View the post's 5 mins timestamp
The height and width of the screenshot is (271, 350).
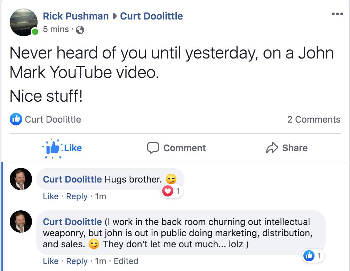pos(56,30)
